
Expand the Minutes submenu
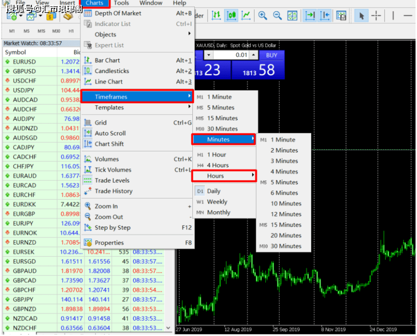click(x=224, y=139)
